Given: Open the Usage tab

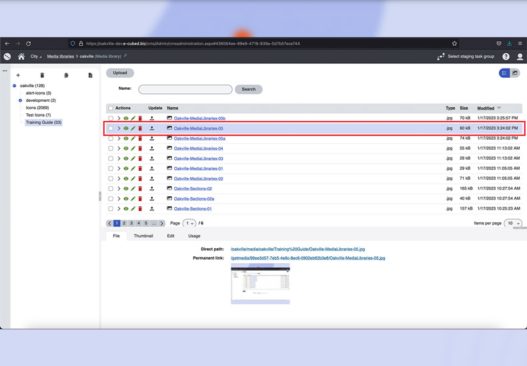Looking at the screenshot, I should pyautogui.click(x=194, y=236).
